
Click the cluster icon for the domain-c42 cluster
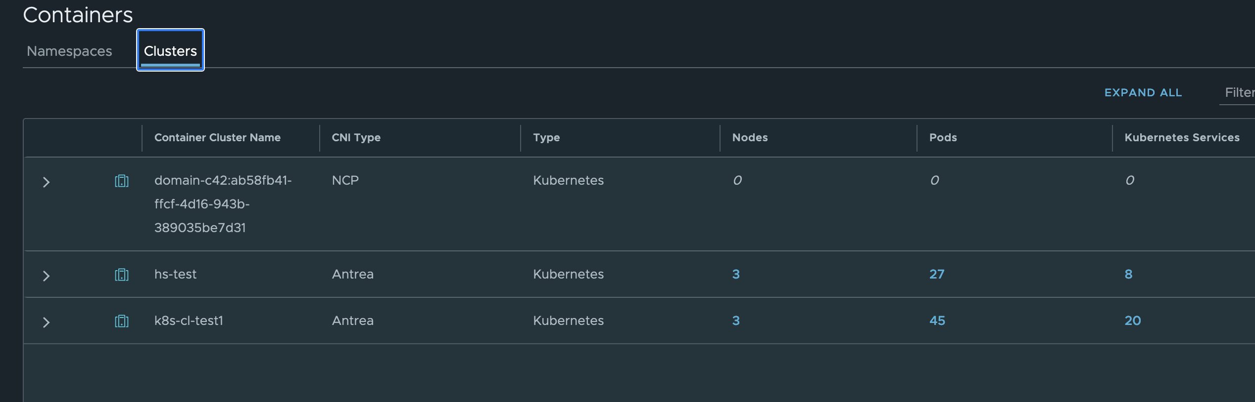pyautogui.click(x=121, y=181)
